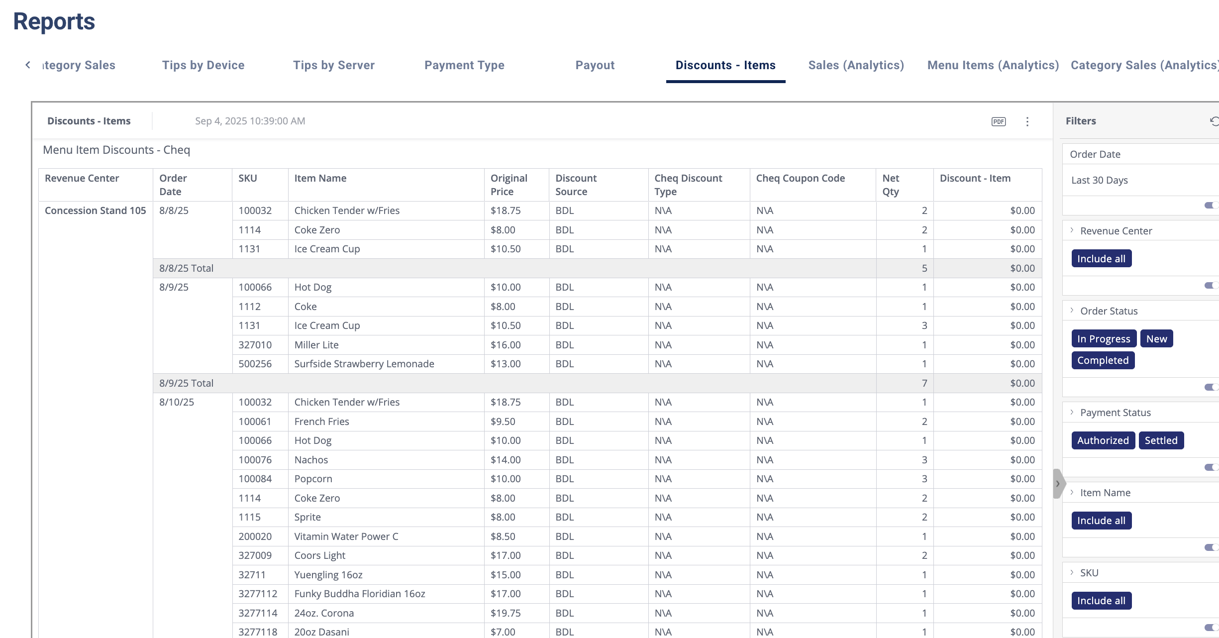Image resolution: width=1219 pixels, height=638 pixels.
Task: Collapse the Filters panel arrow handle
Action: [1058, 483]
